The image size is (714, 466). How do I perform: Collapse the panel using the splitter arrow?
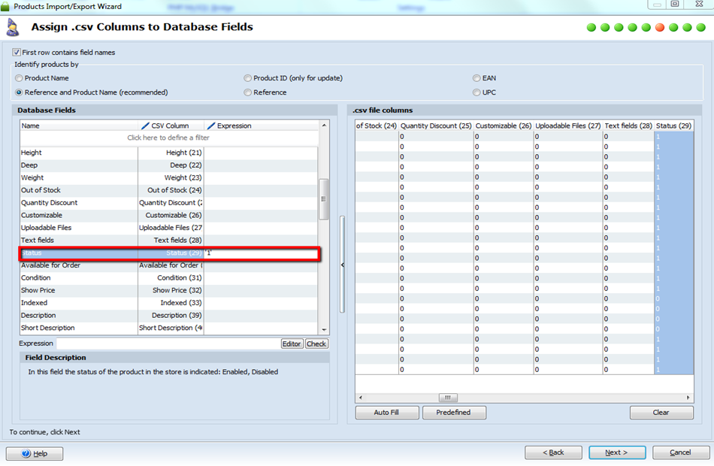click(x=342, y=265)
